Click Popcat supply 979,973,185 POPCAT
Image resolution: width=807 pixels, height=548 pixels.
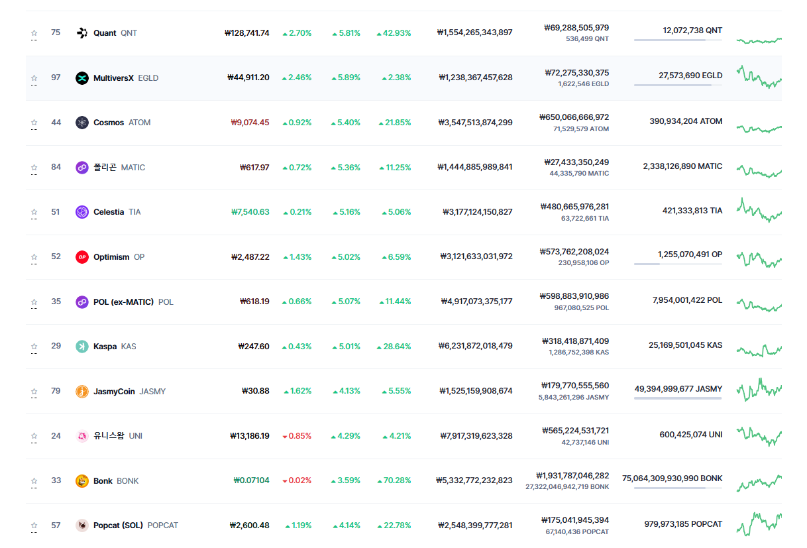coord(683,524)
